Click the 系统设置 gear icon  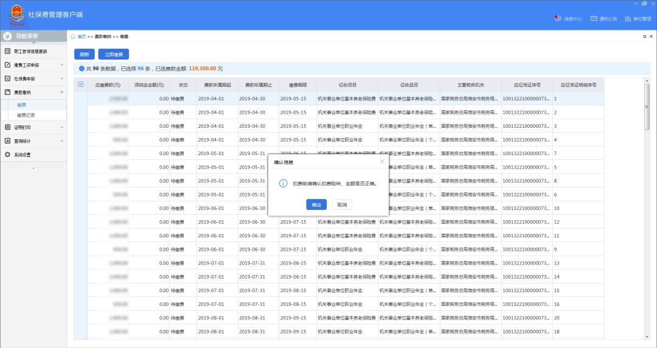(x=7, y=155)
